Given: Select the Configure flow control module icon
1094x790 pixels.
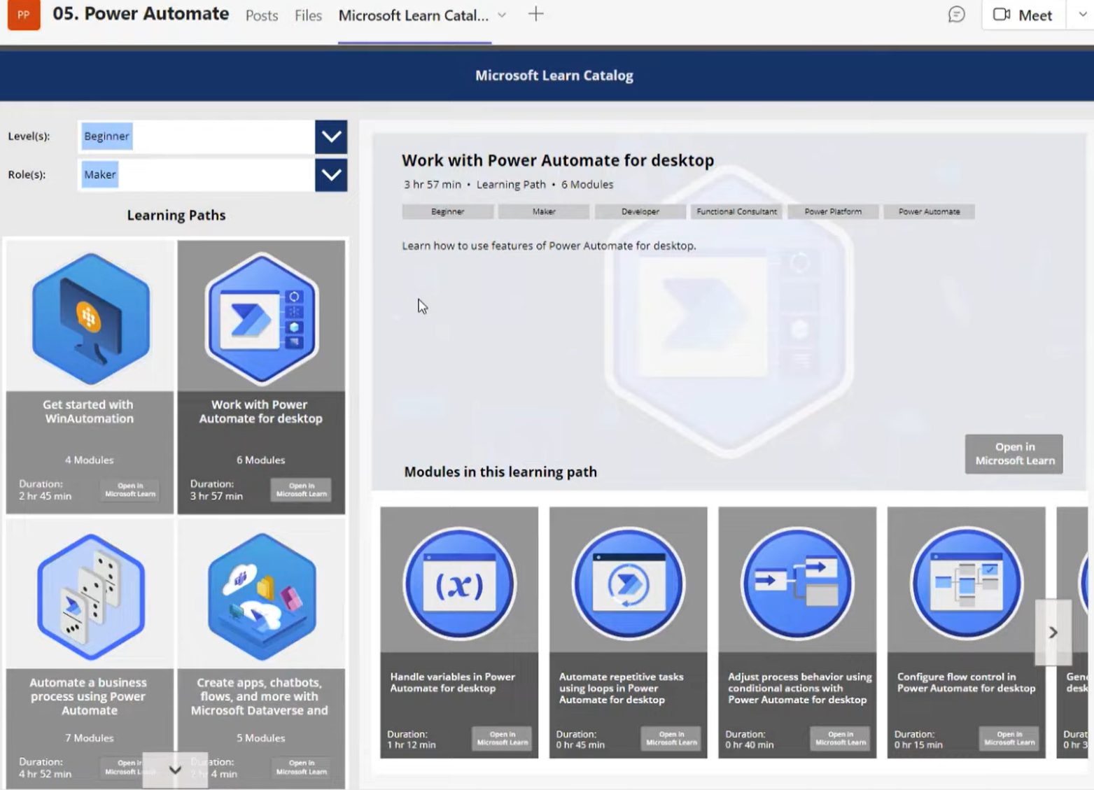Looking at the screenshot, I should pyautogui.click(x=966, y=583).
